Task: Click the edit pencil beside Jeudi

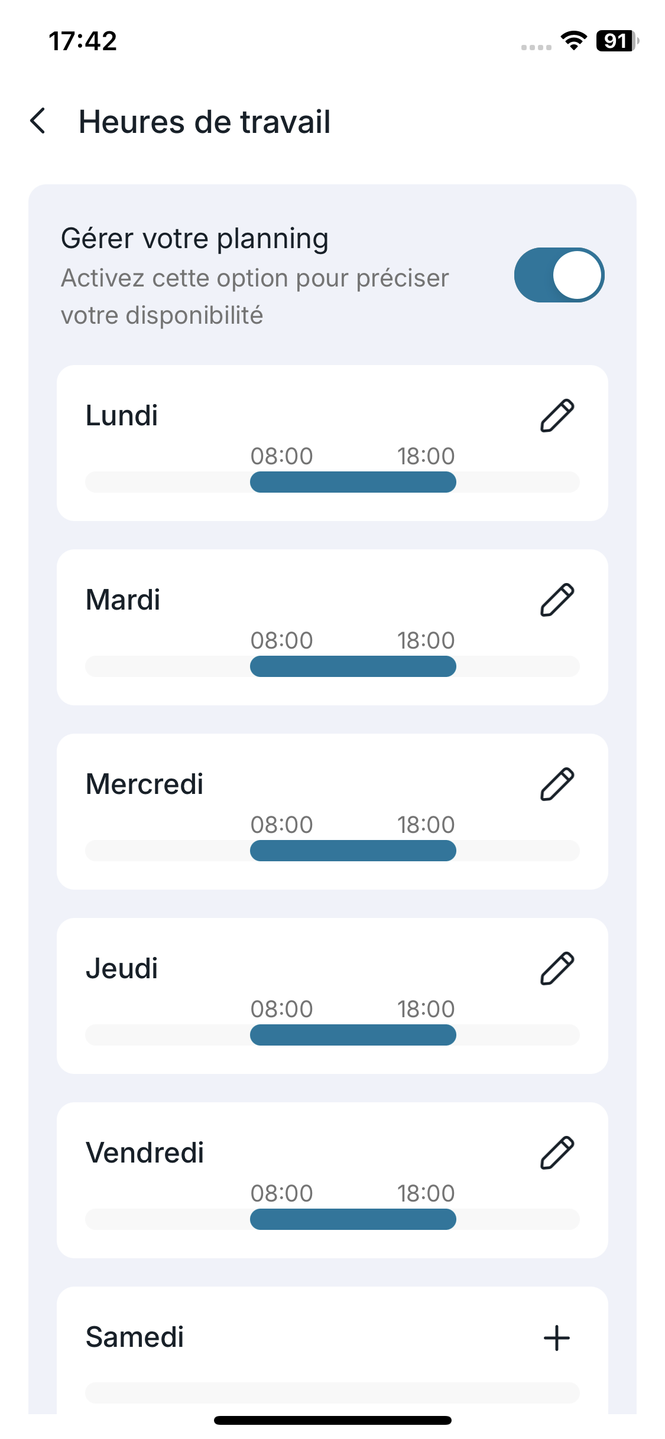Action: click(x=557, y=969)
